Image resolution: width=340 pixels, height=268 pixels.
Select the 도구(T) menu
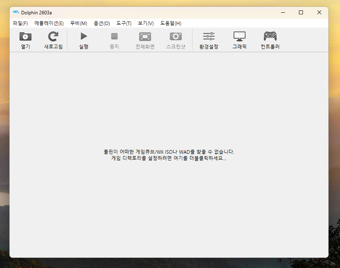[124, 23]
